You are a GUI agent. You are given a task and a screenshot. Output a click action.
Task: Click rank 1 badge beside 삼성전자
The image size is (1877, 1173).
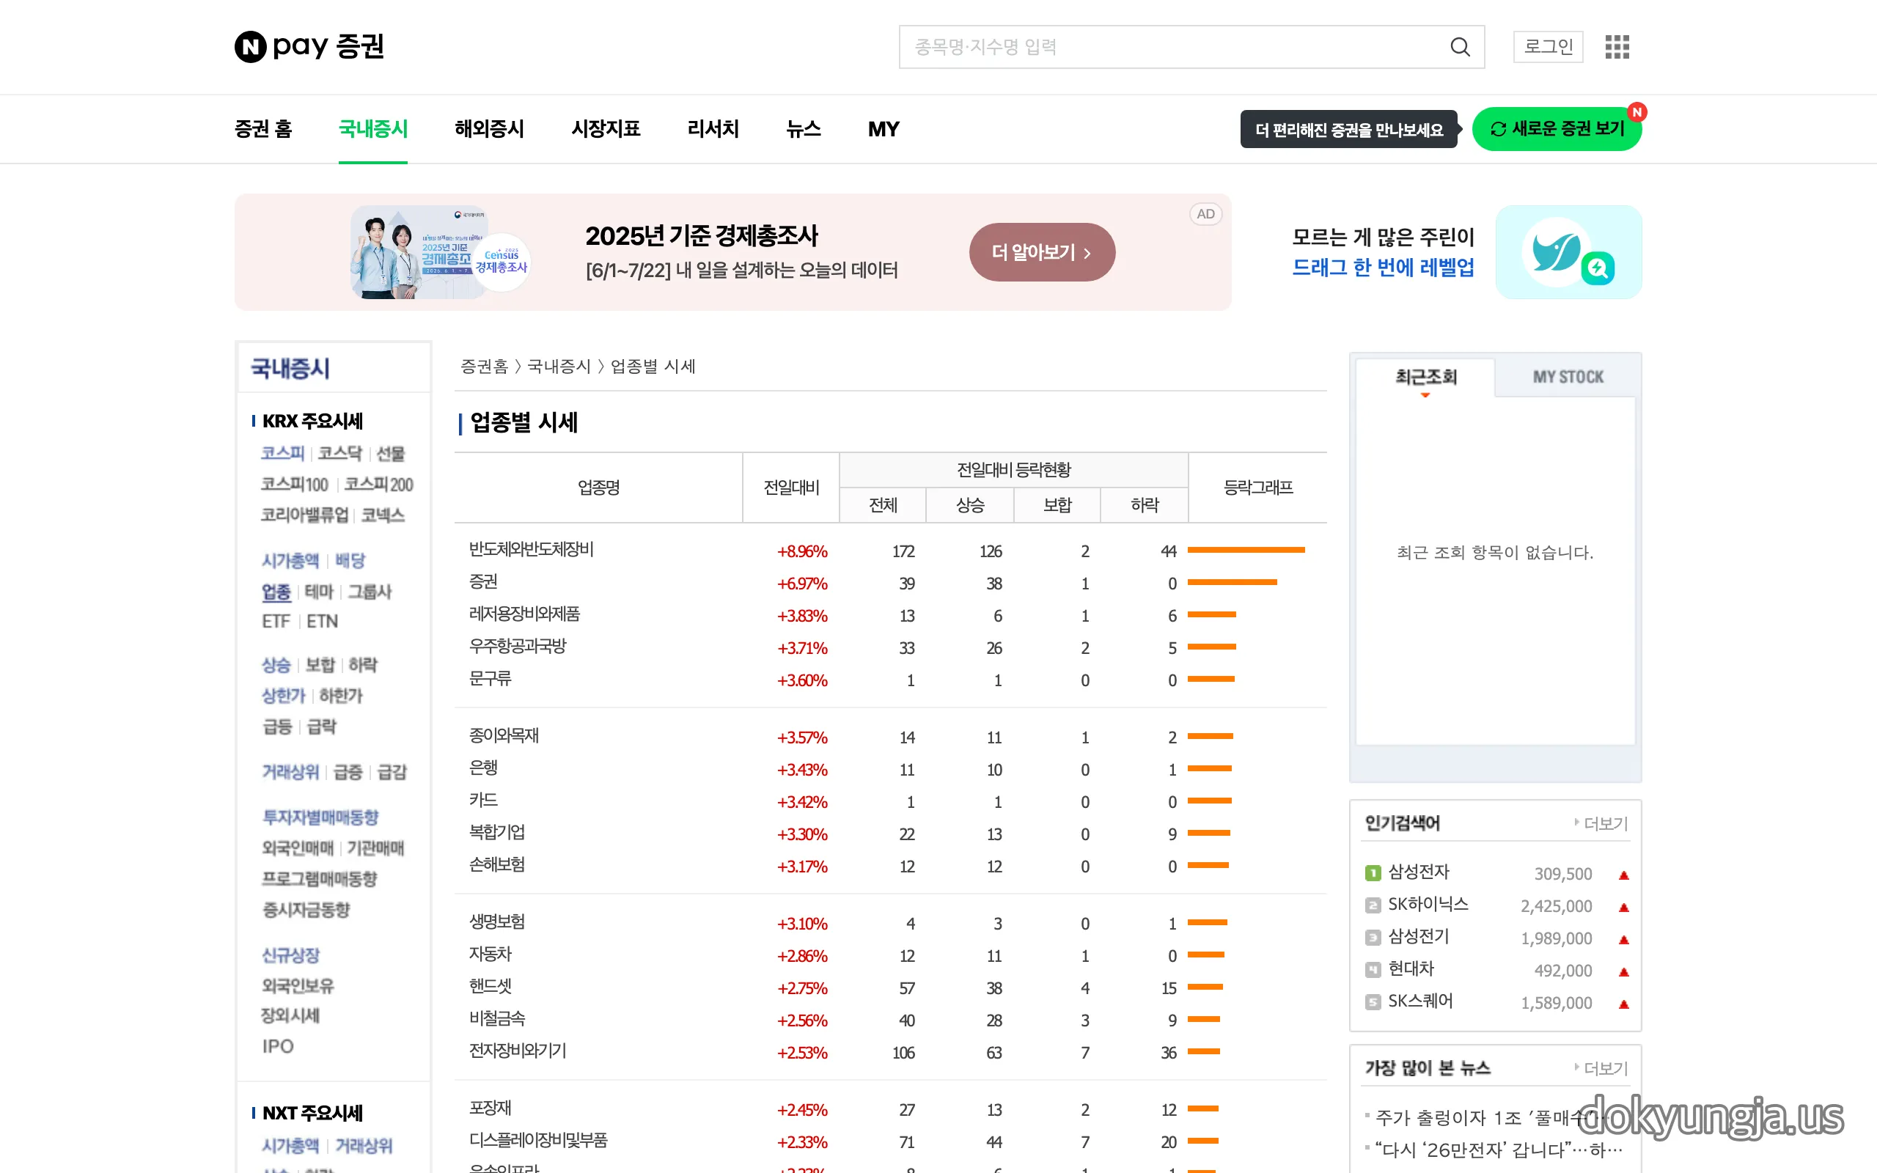click(1372, 874)
